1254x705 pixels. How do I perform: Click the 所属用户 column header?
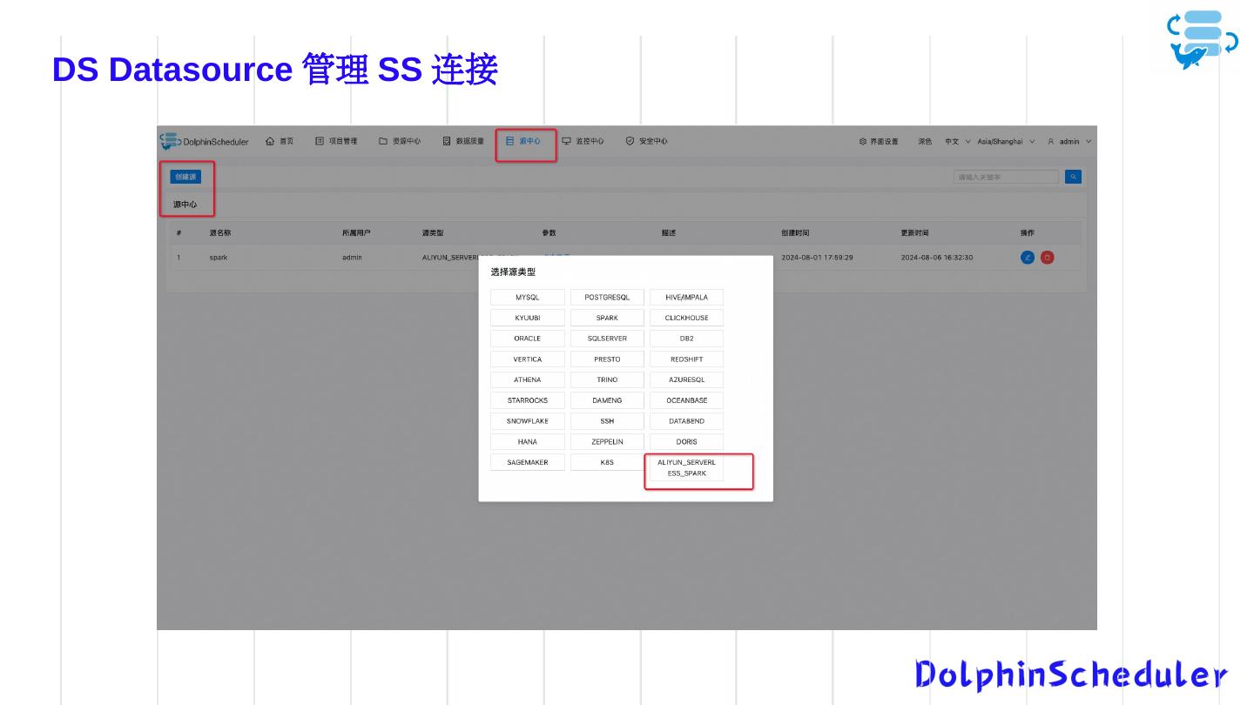tap(356, 233)
